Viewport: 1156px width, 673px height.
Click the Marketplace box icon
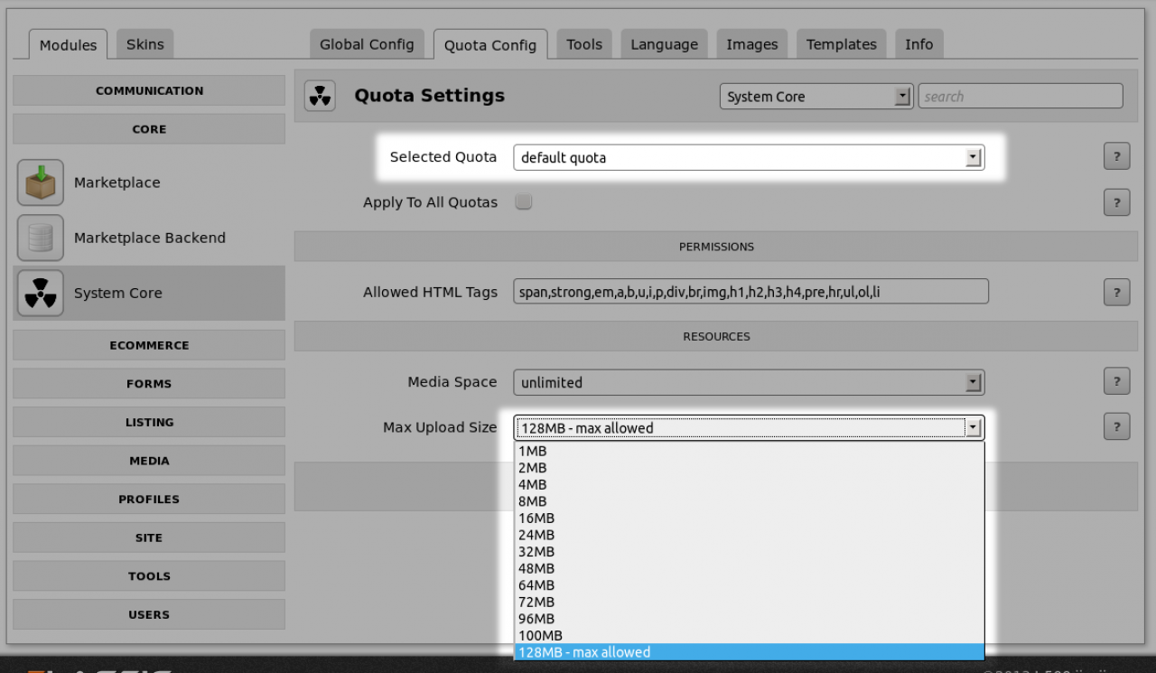click(41, 182)
